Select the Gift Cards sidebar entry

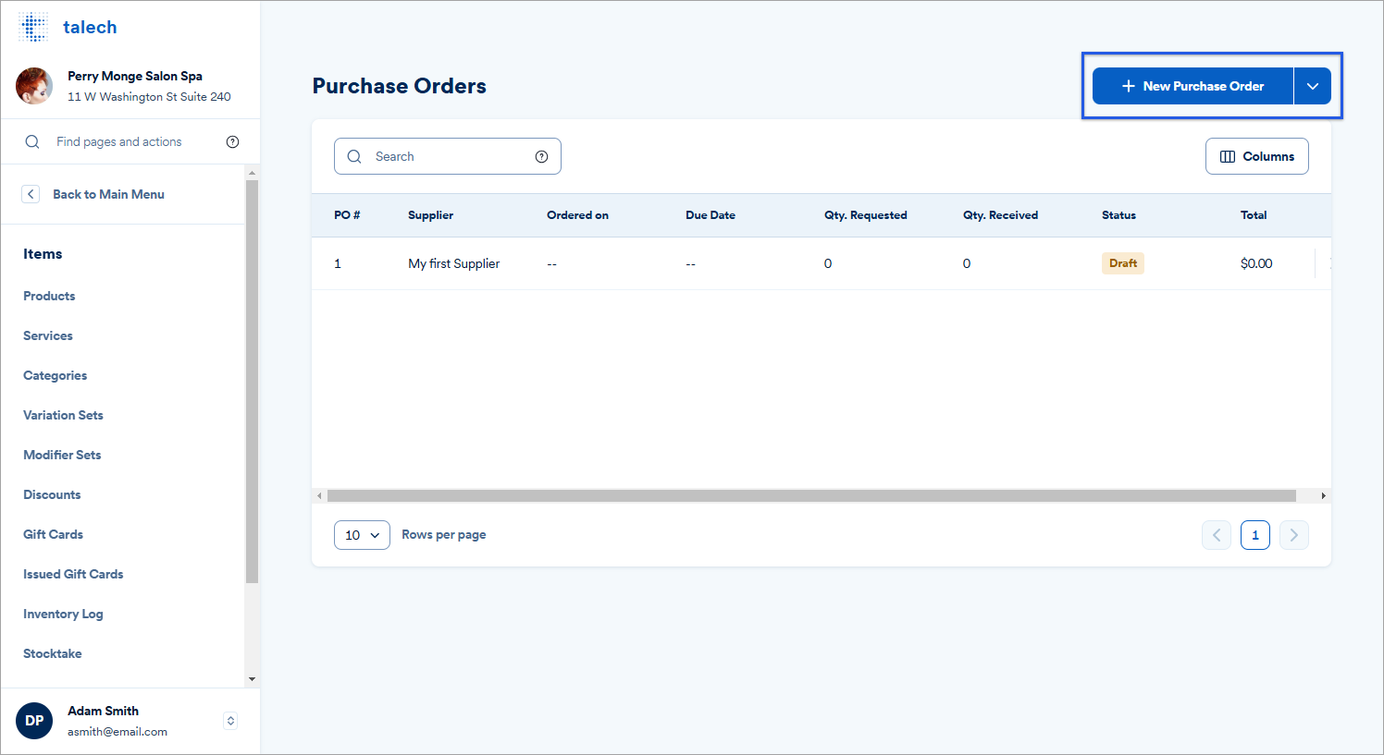pos(53,534)
